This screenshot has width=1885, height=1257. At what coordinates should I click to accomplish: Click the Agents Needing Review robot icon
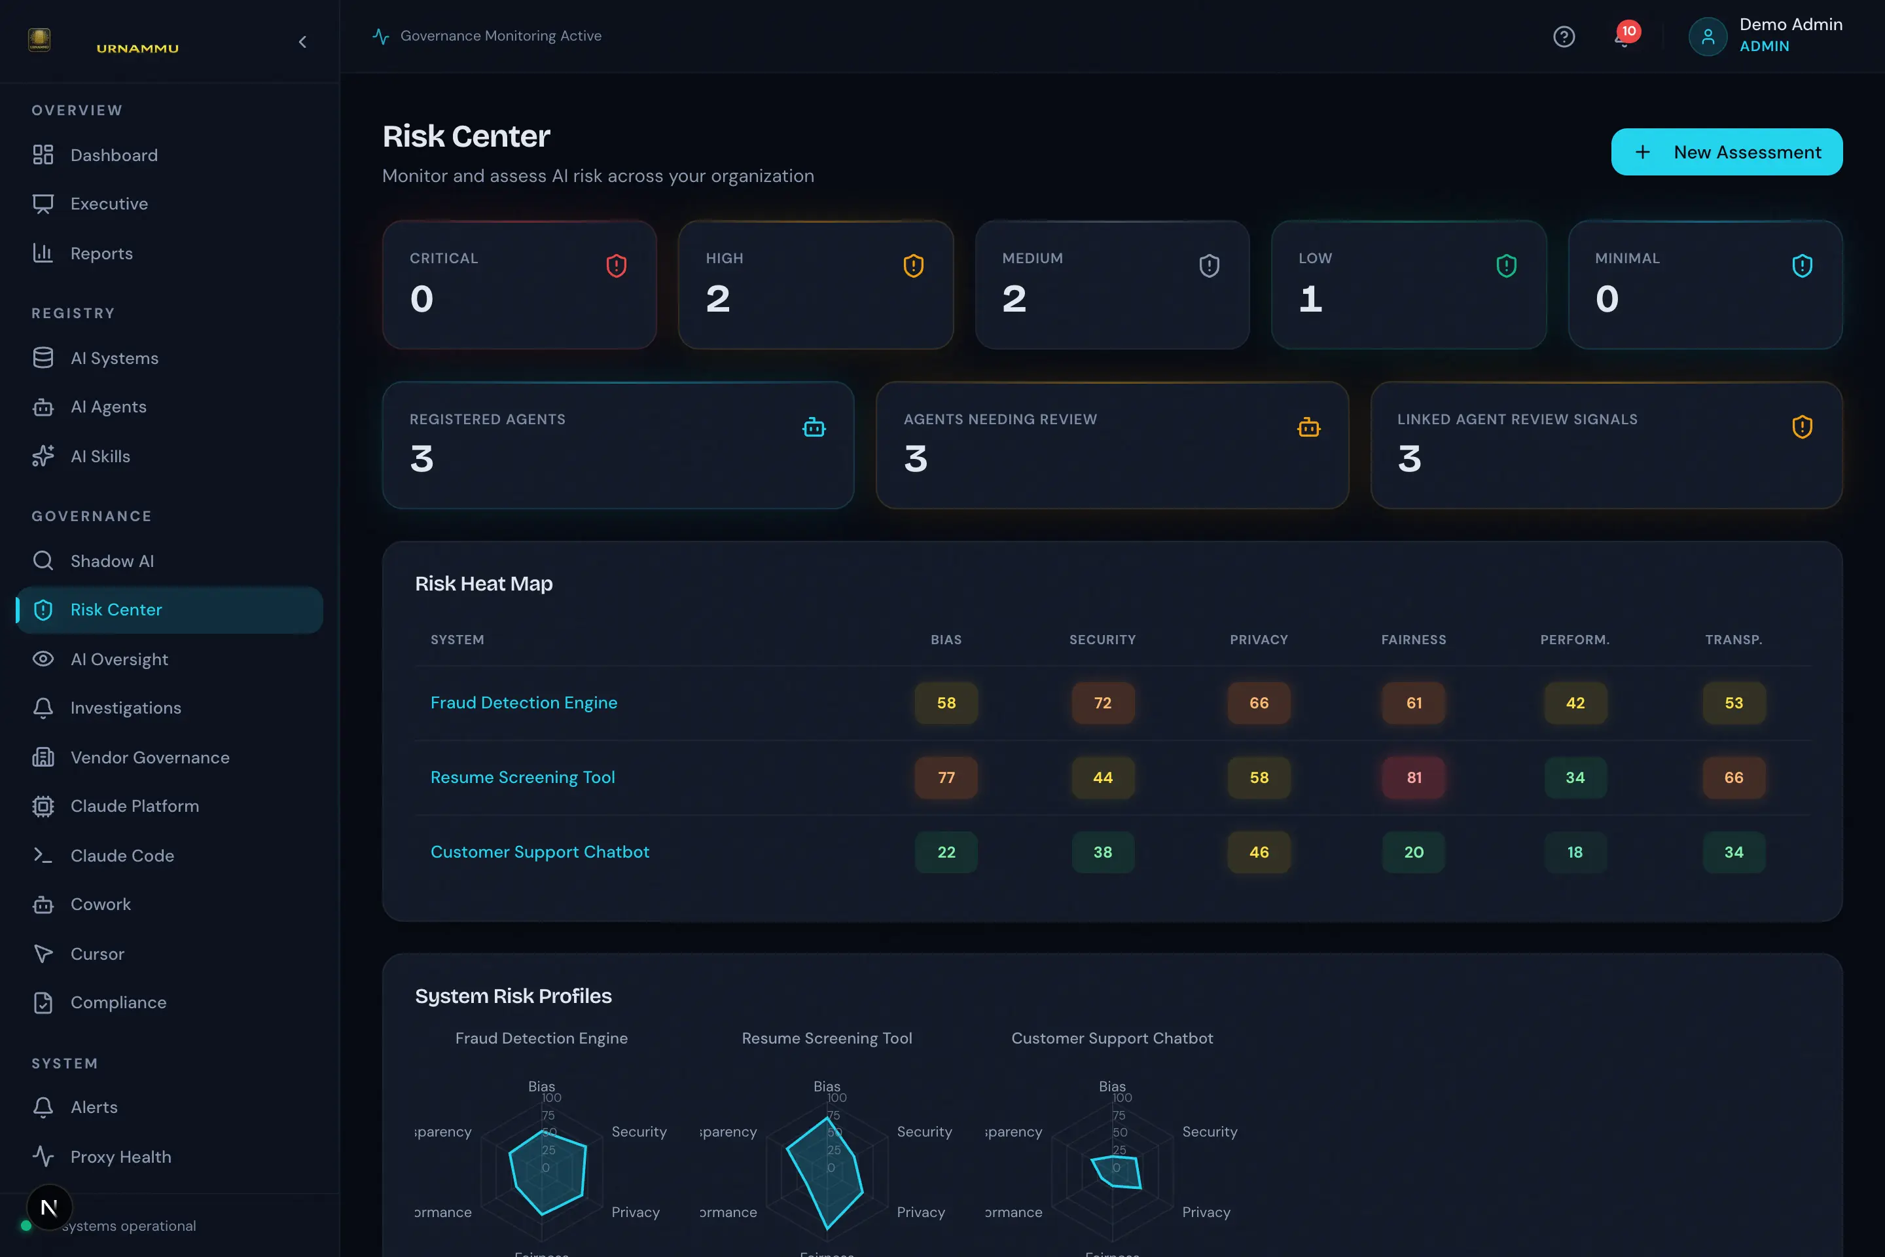point(1308,428)
